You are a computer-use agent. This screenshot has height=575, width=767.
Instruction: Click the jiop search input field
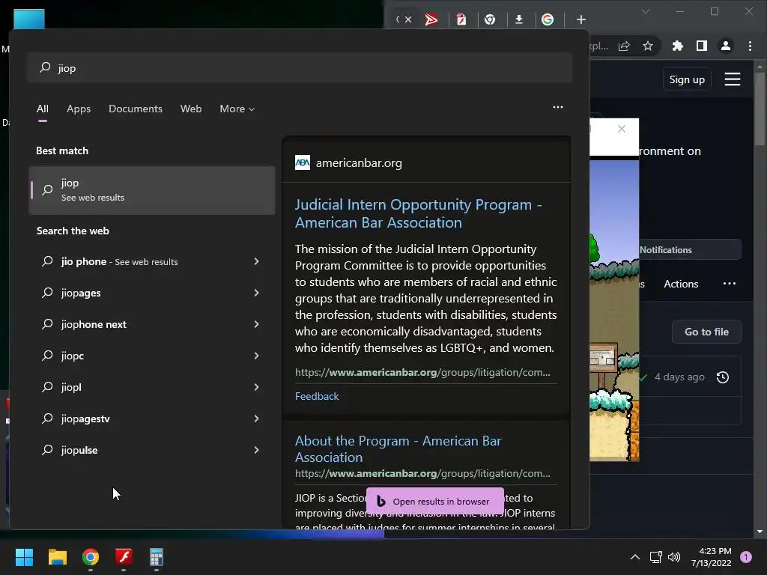[300, 68]
